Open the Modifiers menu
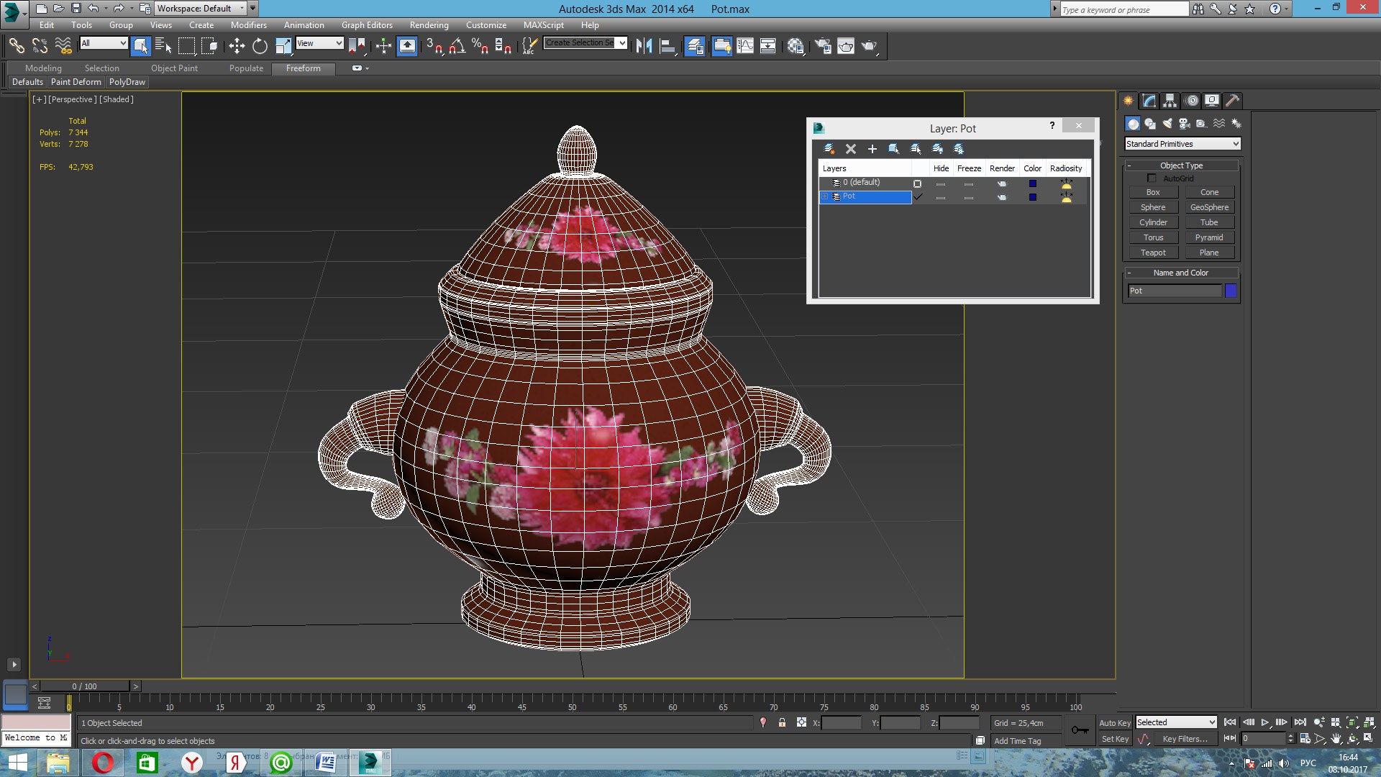 [x=248, y=24]
